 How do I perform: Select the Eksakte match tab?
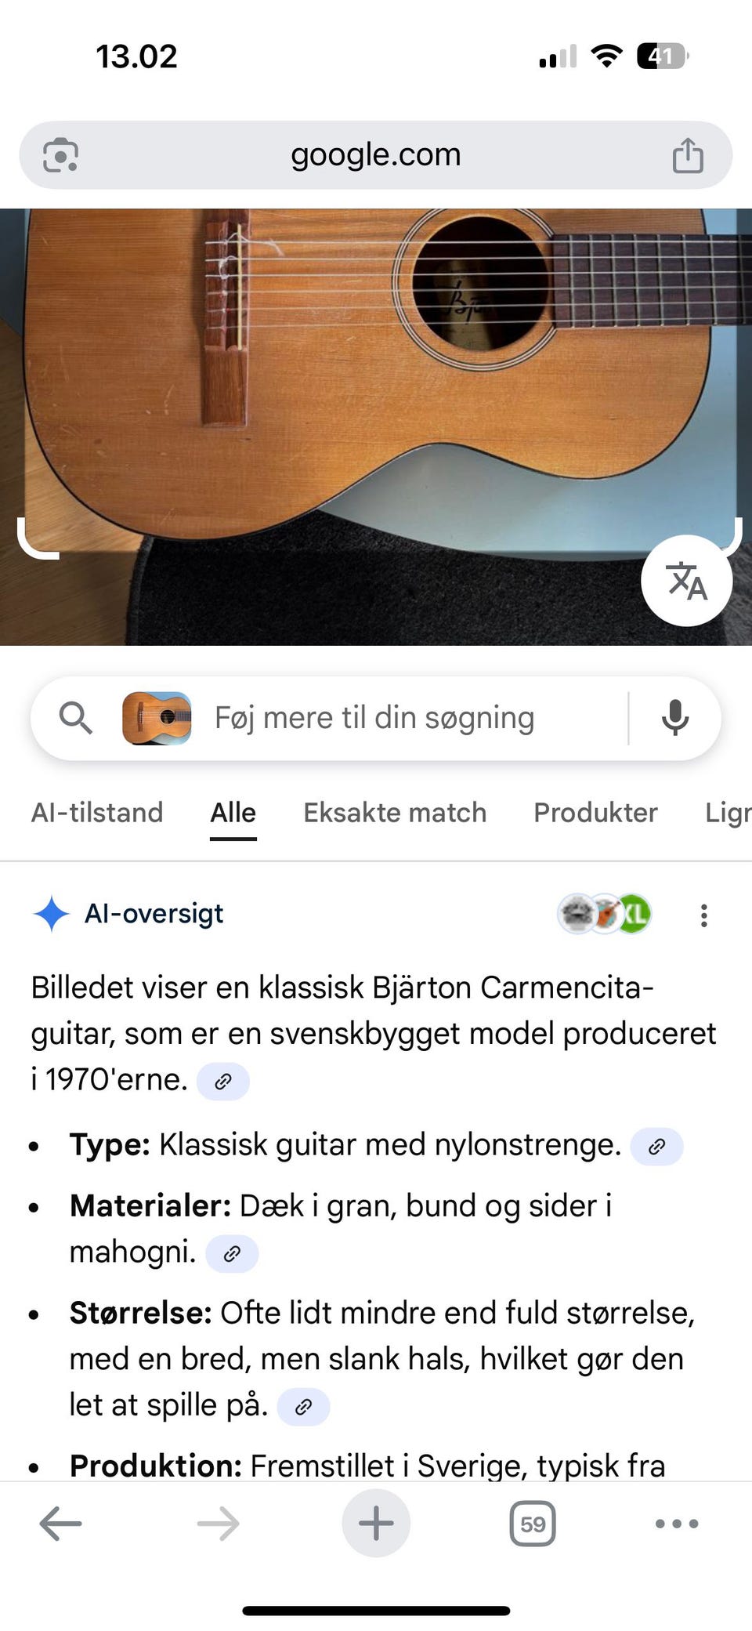[x=395, y=813]
